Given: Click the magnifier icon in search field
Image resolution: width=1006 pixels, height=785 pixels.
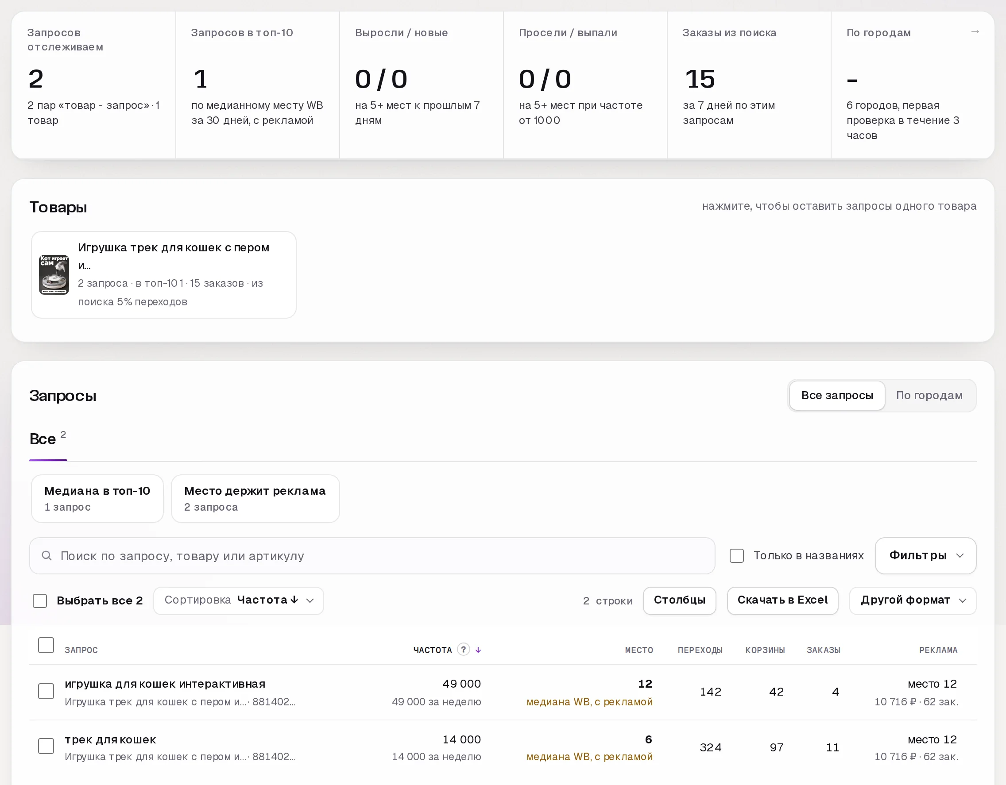Looking at the screenshot, I should (46, 556).
